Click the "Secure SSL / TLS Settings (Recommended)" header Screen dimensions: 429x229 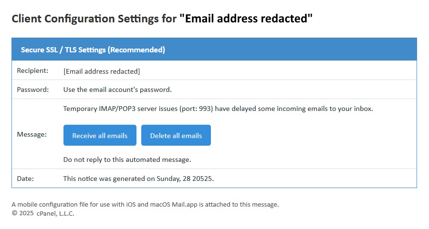pos(93,50)
